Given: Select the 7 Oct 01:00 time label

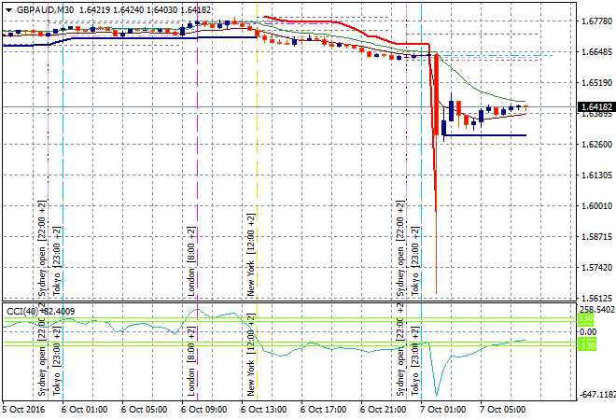Looking at the screenshot, I should click(444, 409).
